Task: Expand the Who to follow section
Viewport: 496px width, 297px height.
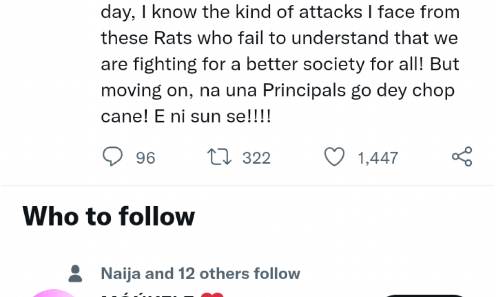Action: [x=109, y=216]
